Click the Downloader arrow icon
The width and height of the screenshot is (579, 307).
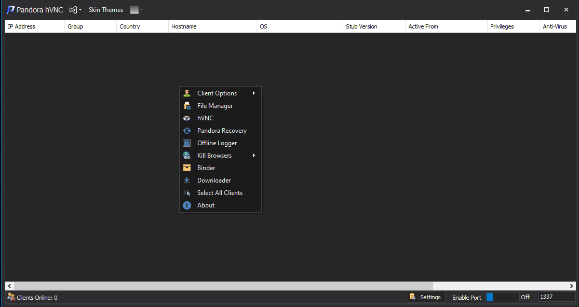coord(187,180)
